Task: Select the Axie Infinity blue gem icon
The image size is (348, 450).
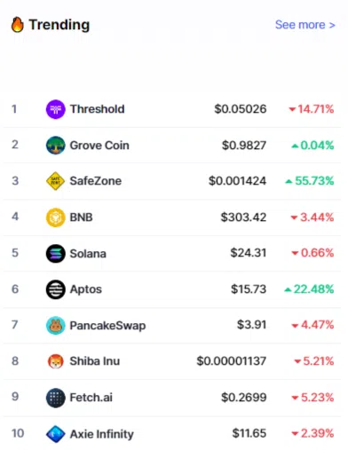Action: pos(55,434)
